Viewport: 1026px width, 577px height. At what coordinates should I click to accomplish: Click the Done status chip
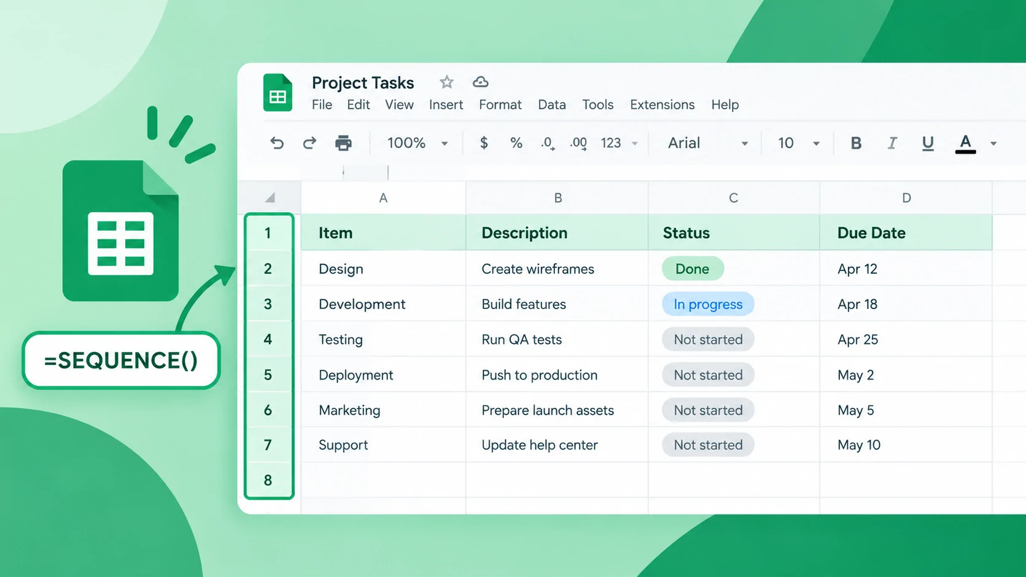click(693, 269)
